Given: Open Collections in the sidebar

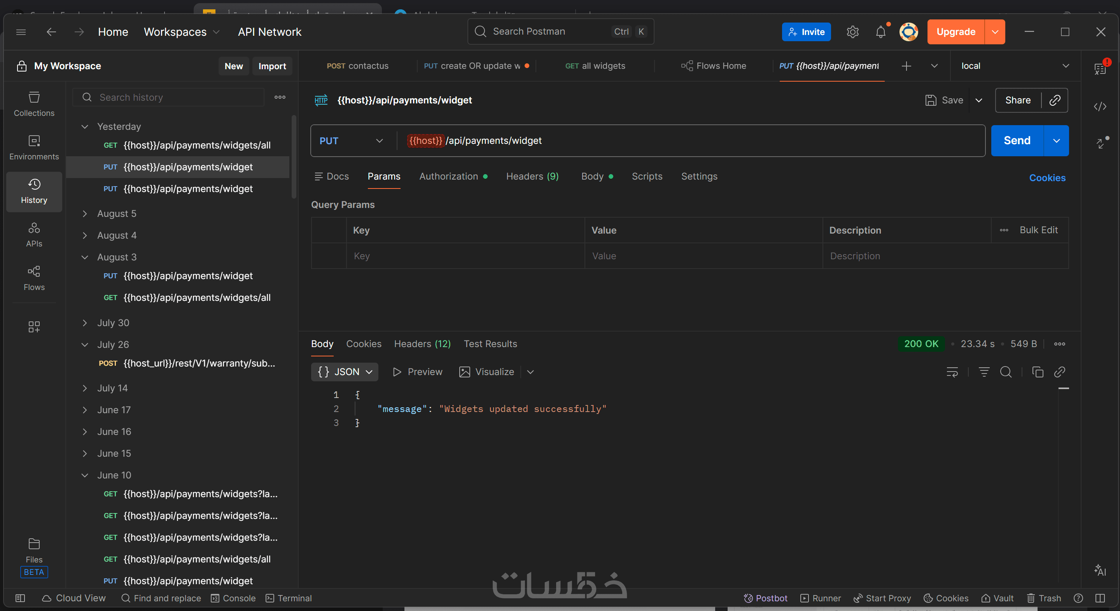Looking at the screenshot, I should coord(34,104).
